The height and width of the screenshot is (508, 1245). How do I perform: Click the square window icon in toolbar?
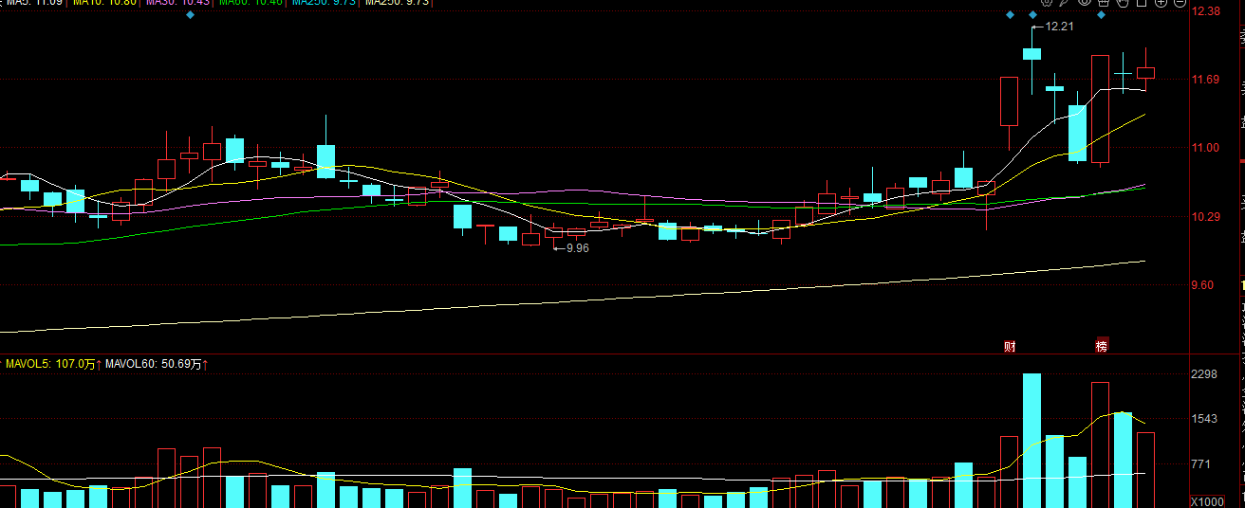pos(1142,3)
